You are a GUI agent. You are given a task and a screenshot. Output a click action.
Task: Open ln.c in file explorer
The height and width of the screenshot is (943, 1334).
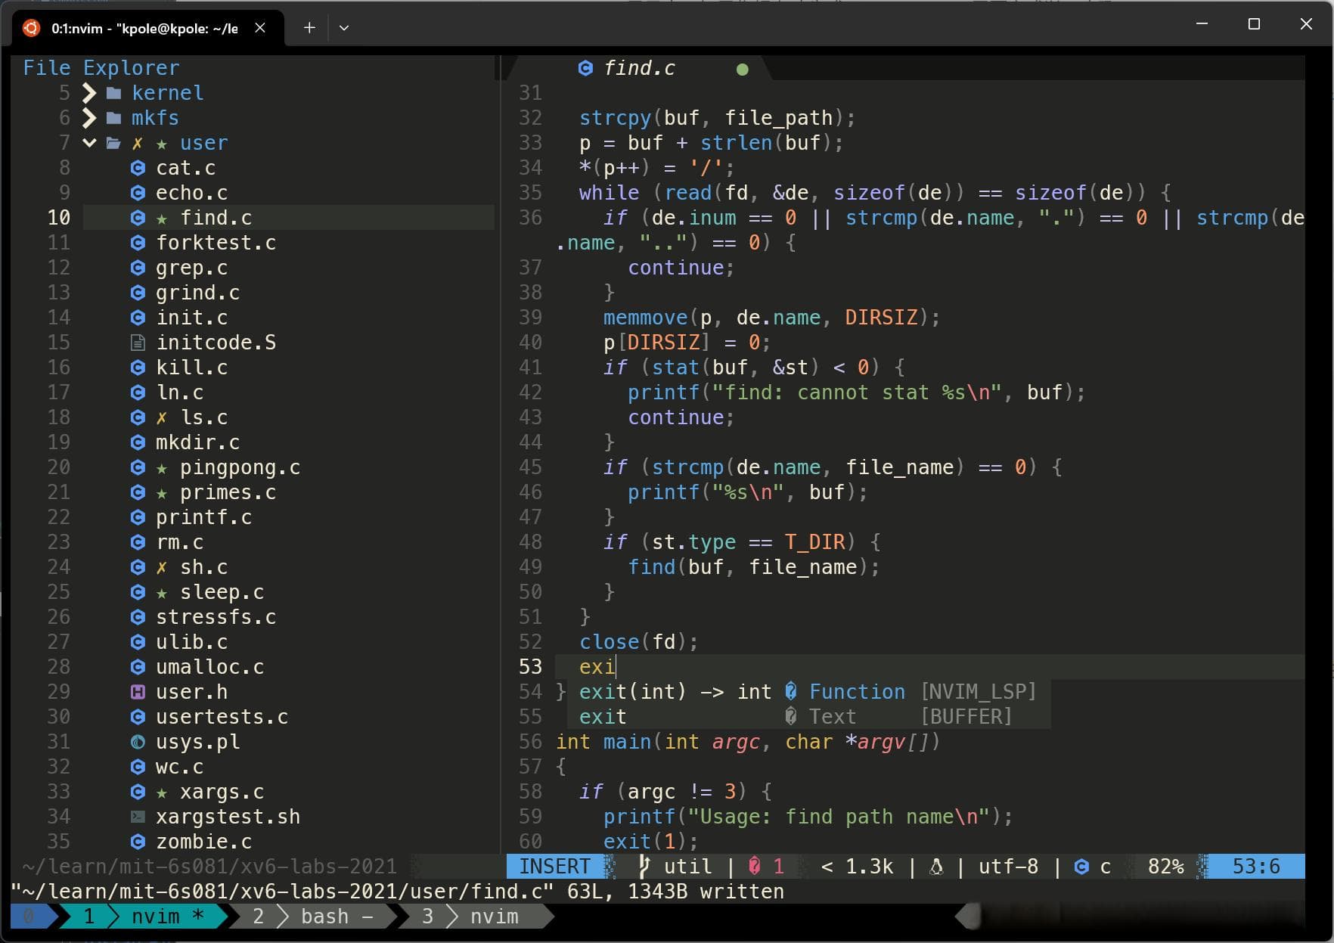[179, 393]
